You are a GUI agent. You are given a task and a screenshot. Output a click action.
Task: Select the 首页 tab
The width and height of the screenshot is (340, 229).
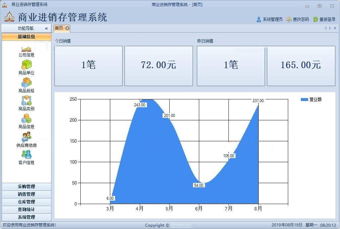coord(59,28)
